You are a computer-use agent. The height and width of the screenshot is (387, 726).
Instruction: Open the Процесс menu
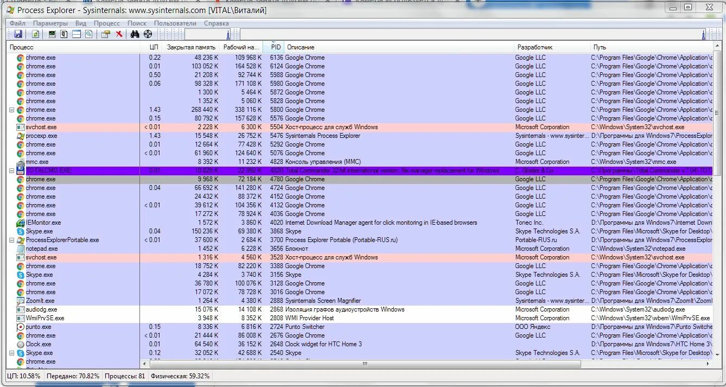click(107, 23)
